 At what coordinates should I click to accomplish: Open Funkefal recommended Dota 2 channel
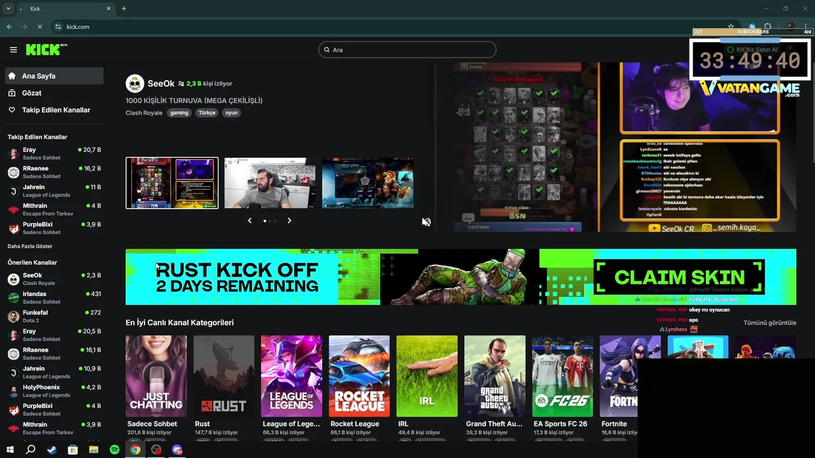54,316
